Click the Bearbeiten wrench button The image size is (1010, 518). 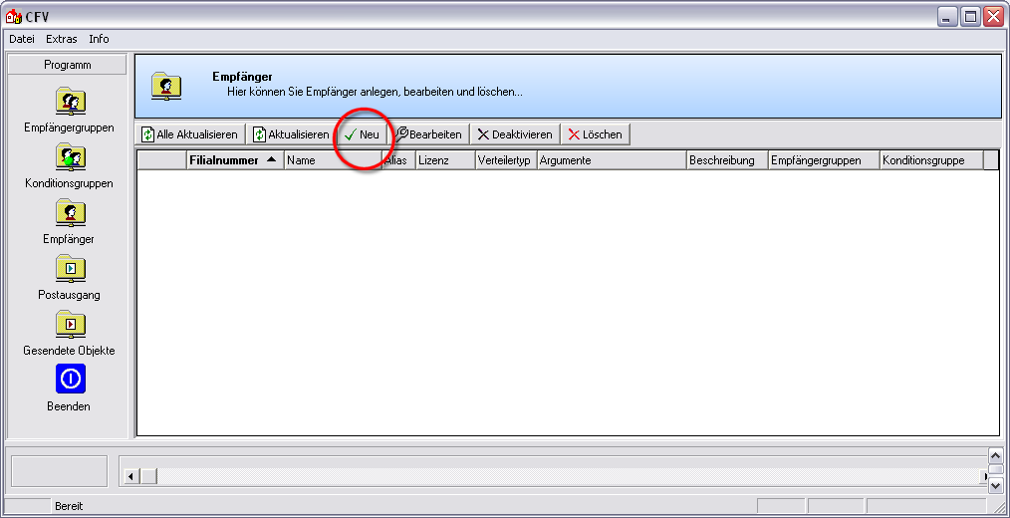pos(430,134)
